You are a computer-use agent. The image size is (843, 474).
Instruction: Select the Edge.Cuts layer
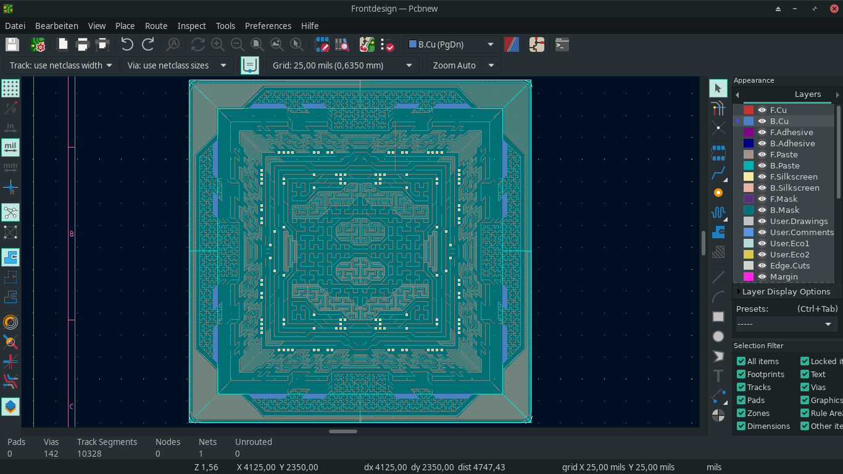[789, 266]
